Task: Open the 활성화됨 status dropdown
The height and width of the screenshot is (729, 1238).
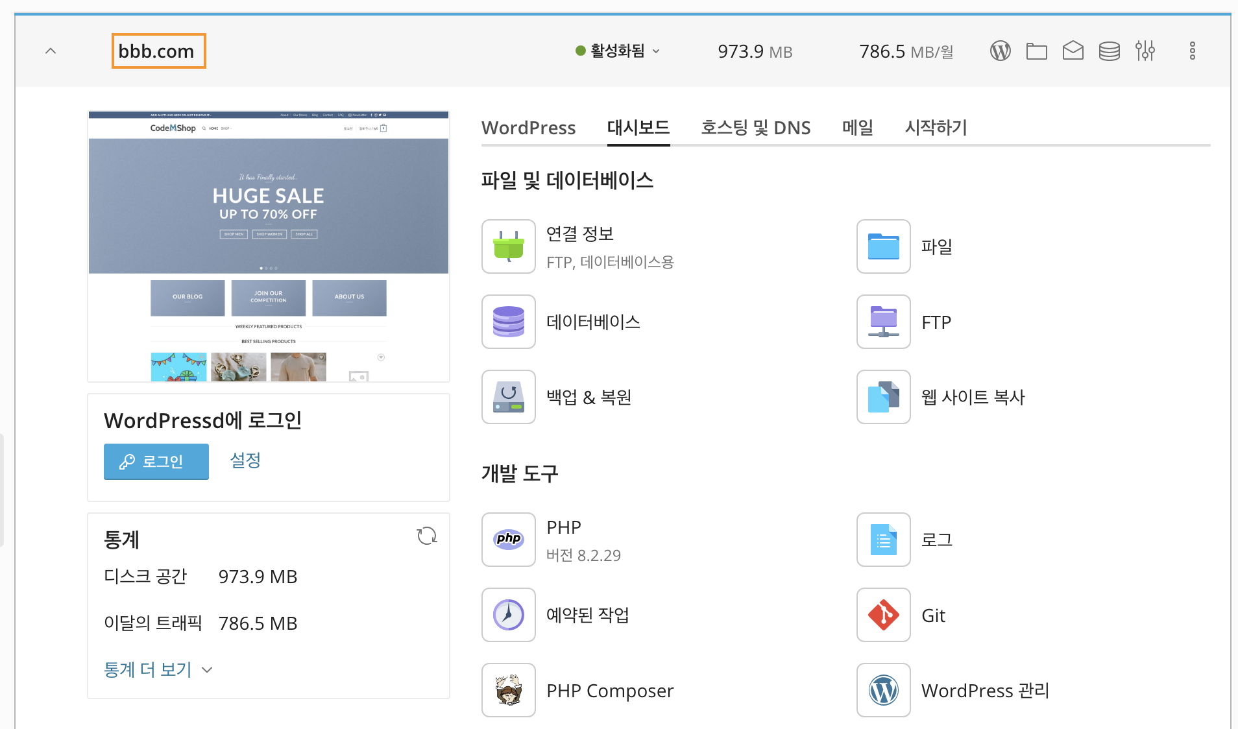Action: (617, 51)
